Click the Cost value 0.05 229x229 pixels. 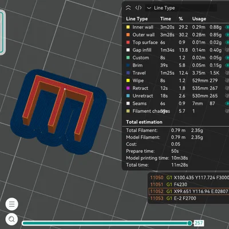pyautogui.click(x=176, y=144)
